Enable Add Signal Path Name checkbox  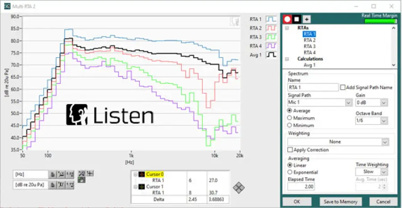[343, 87]
